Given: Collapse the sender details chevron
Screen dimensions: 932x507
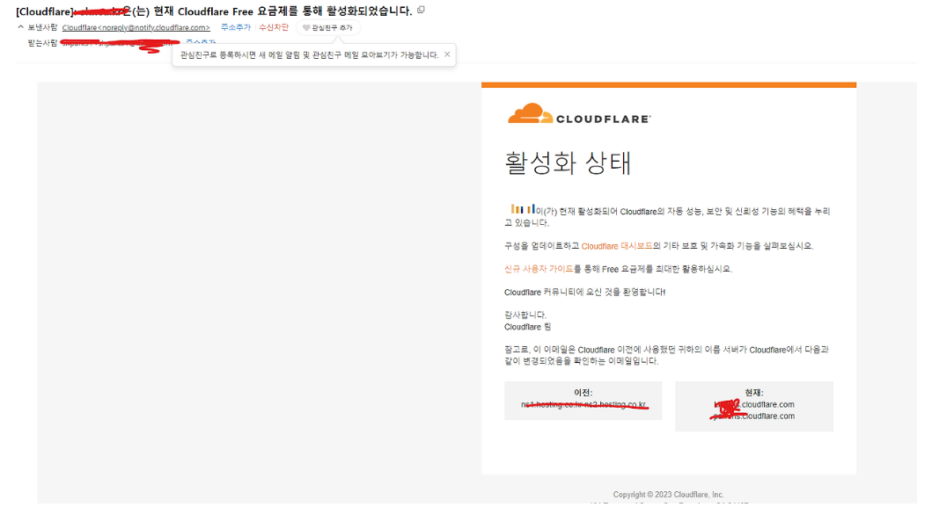Looking at the screenshot, I should pyautogui.click(x=21, y=27).
